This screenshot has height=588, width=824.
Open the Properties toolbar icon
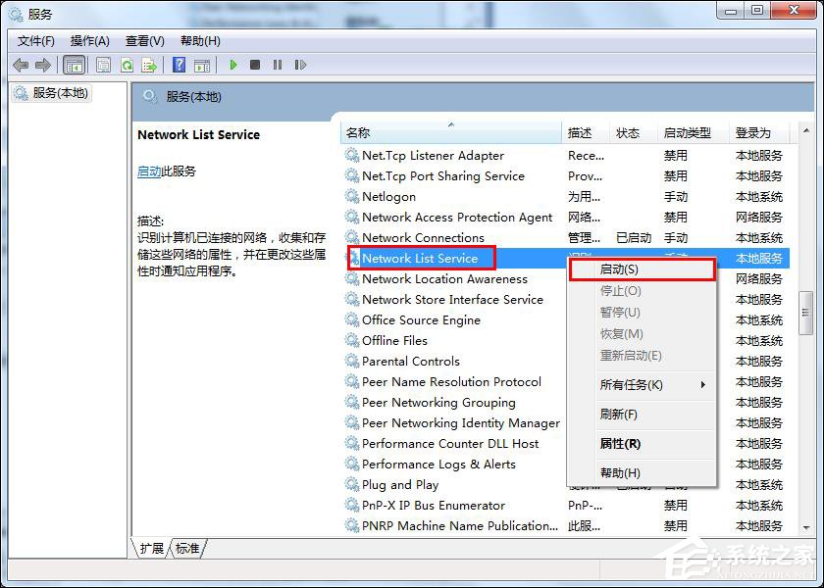coord(103,65)
